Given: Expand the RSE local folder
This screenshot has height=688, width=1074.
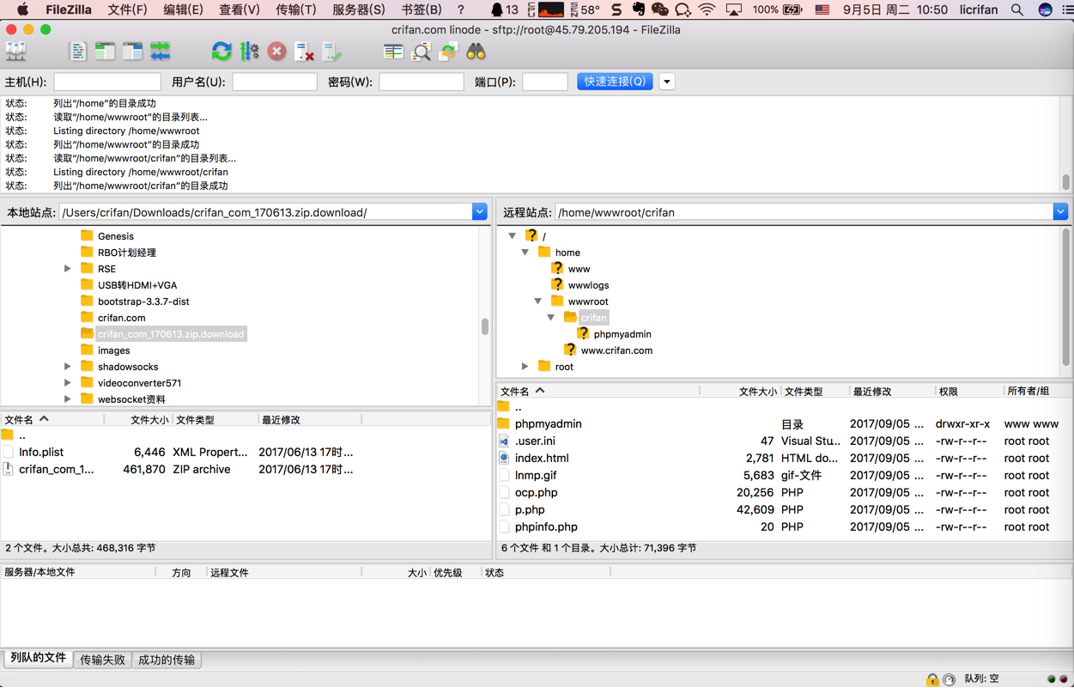Looking at the screenshot, I should point(68,269).
